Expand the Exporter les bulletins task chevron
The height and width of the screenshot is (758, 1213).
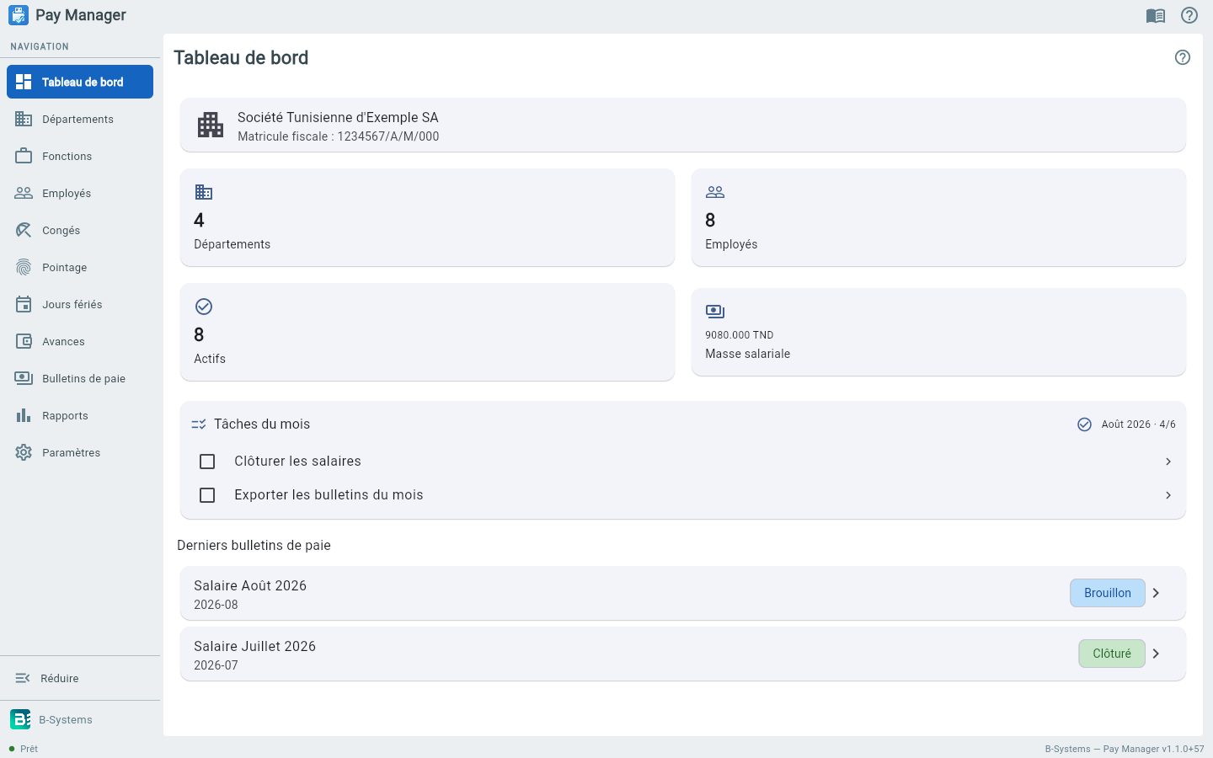[x=1168, y=495]
